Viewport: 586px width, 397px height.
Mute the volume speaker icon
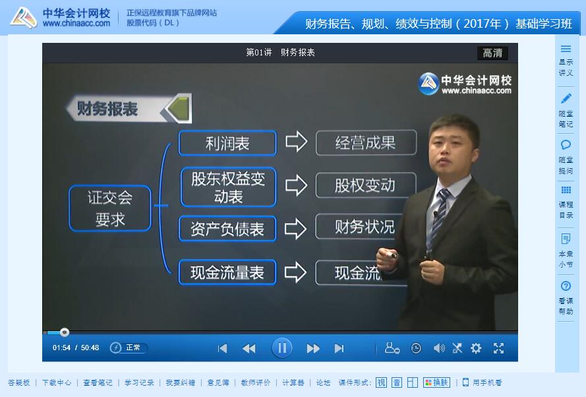pos(439,348)
